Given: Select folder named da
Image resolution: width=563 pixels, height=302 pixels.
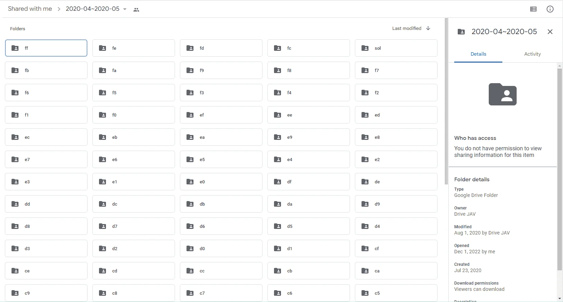Looking at the screenshot, I should [309, 204].
